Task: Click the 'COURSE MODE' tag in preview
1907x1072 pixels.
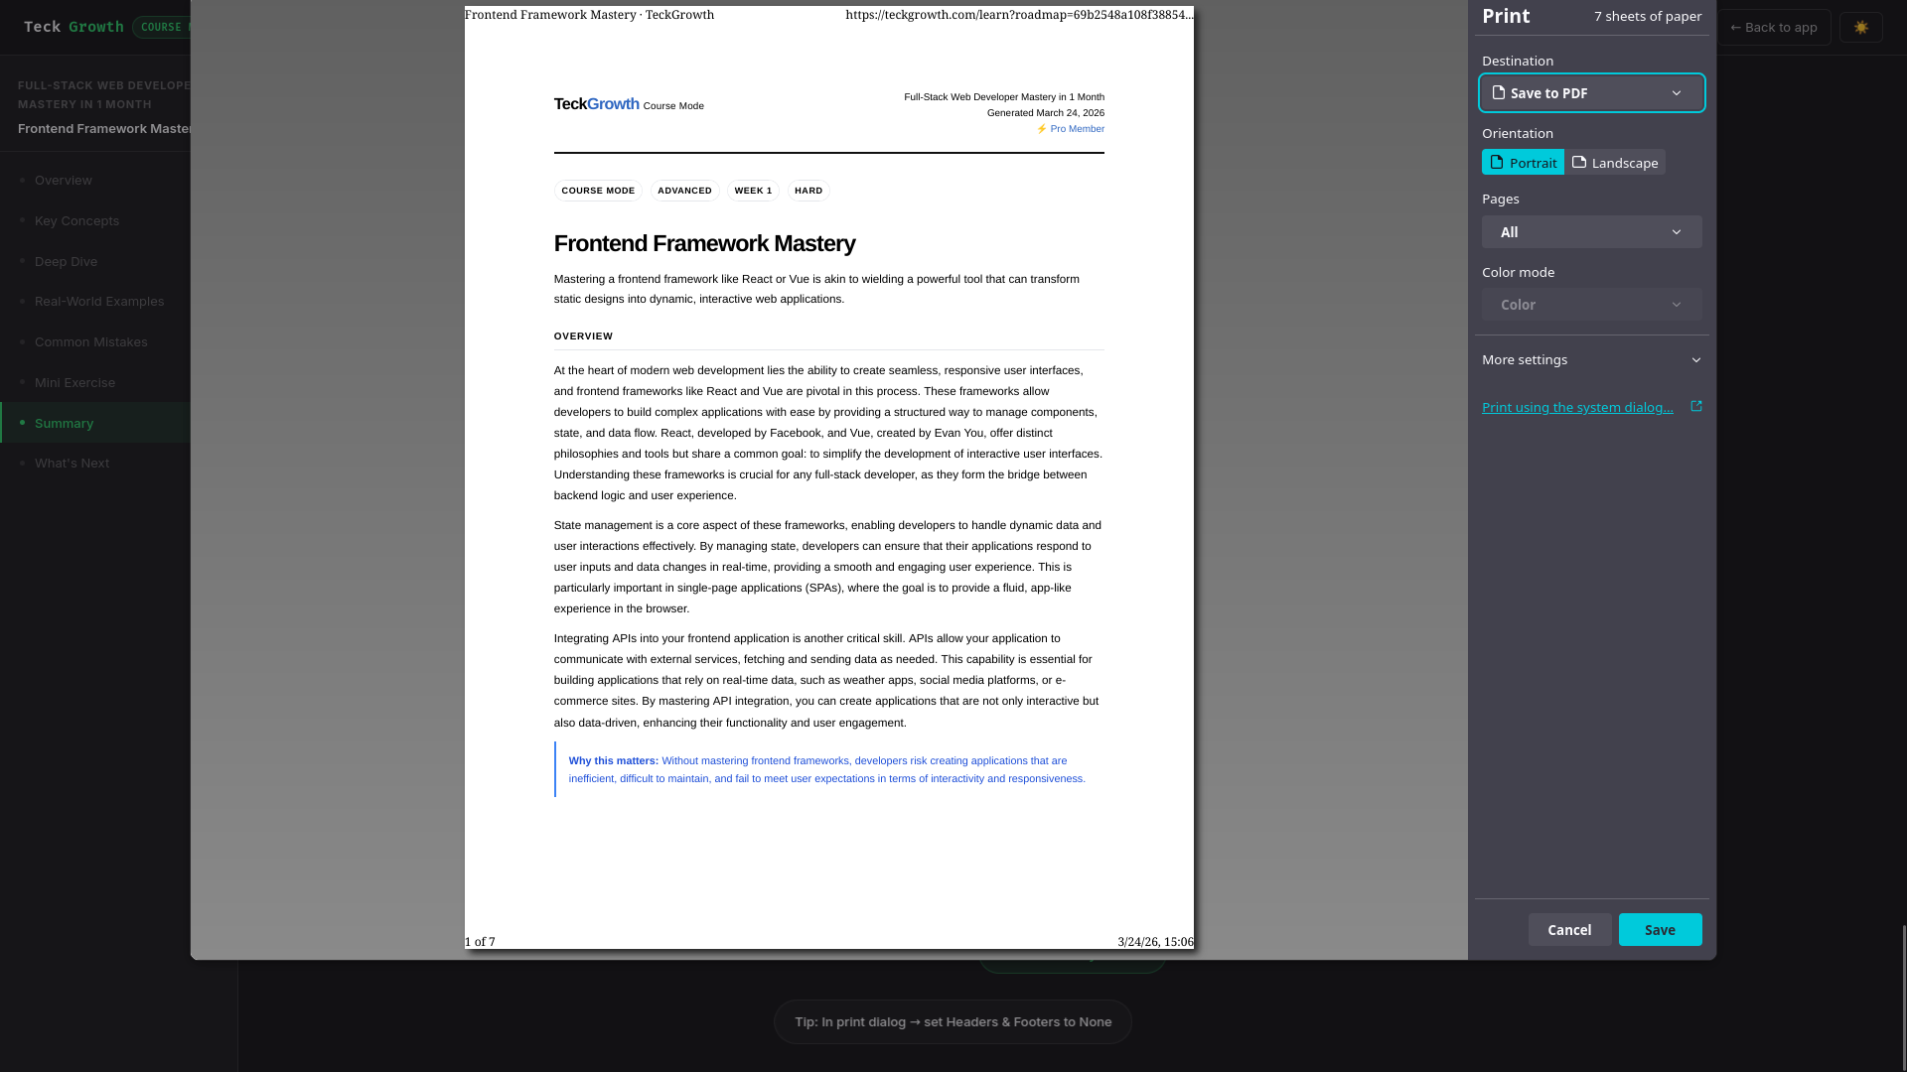Action: point(598,191)
